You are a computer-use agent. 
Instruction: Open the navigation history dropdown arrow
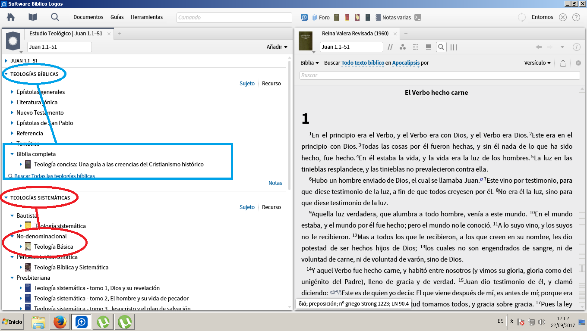[x=562, y=47]
